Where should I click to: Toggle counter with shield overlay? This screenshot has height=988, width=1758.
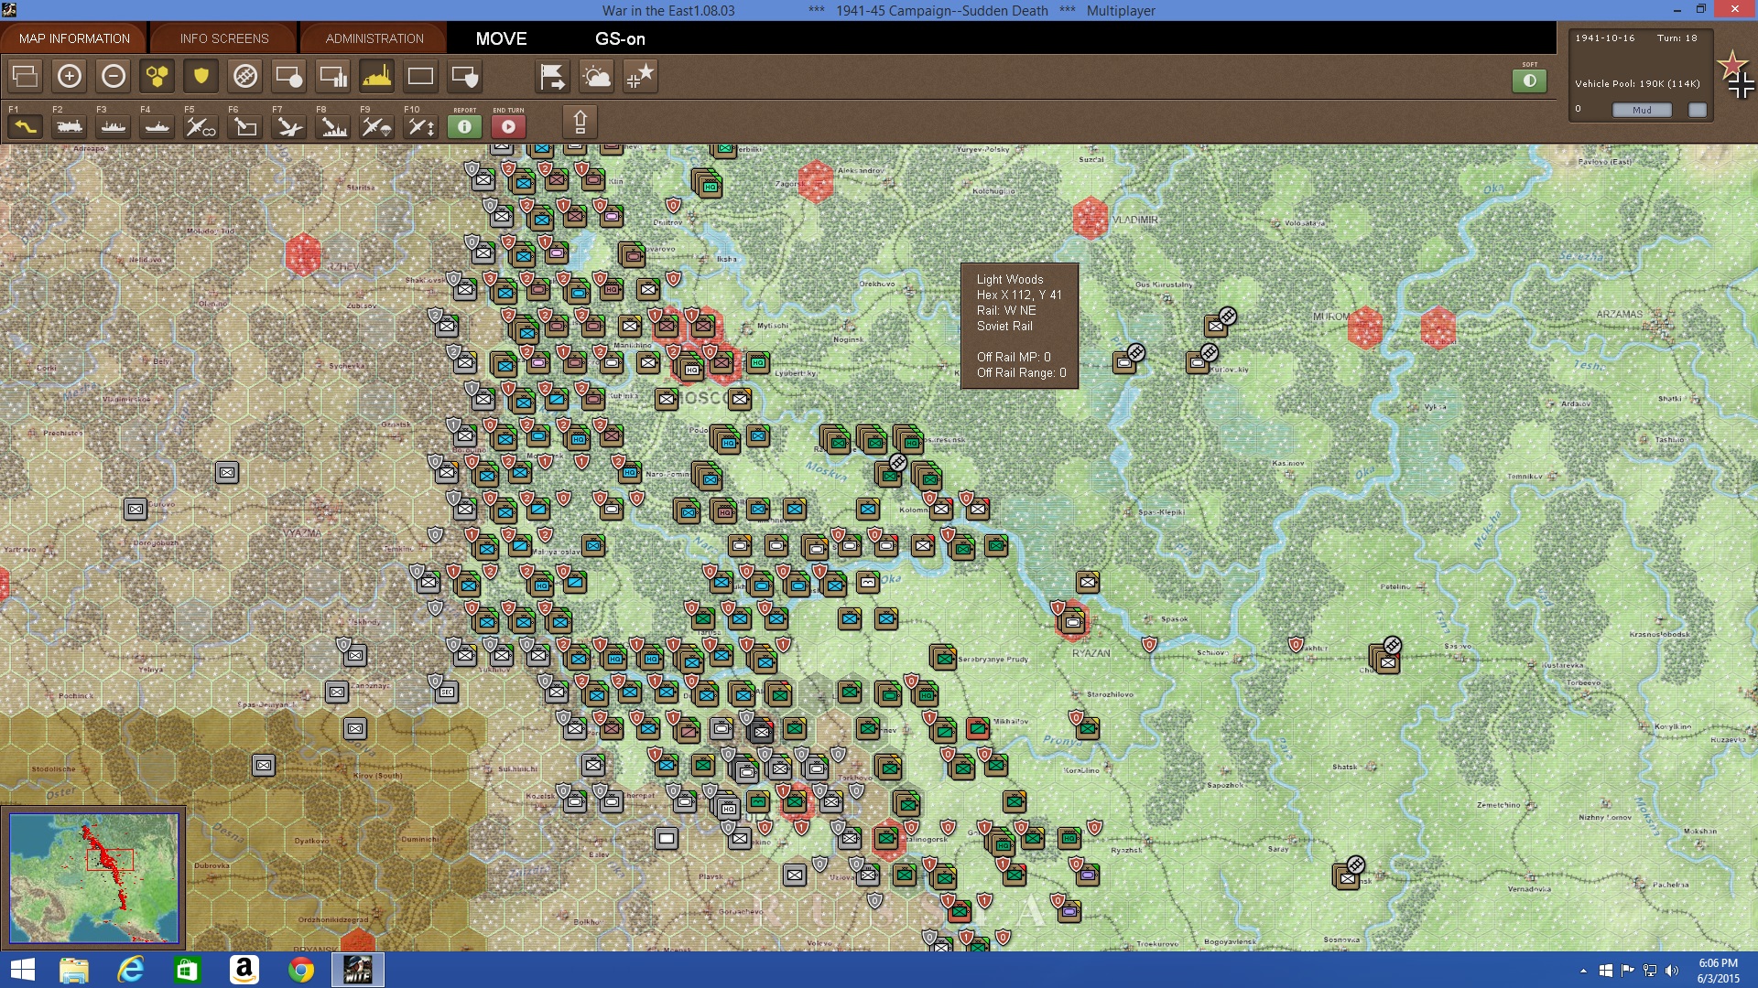coord(464,76)
